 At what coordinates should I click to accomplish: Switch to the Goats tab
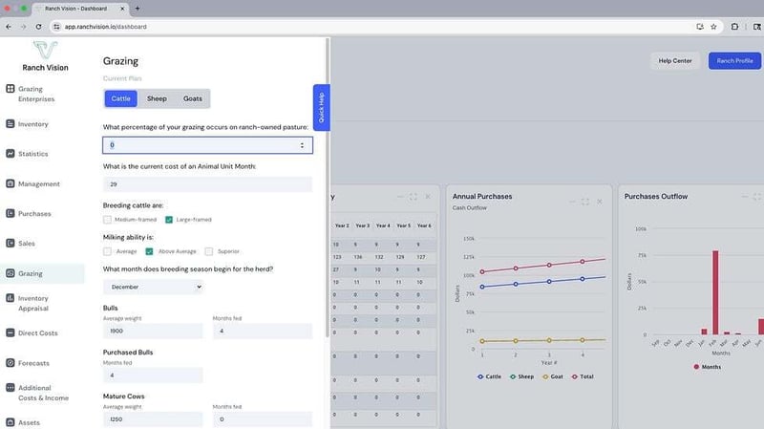pyautogui.click(x=193, y=98)
